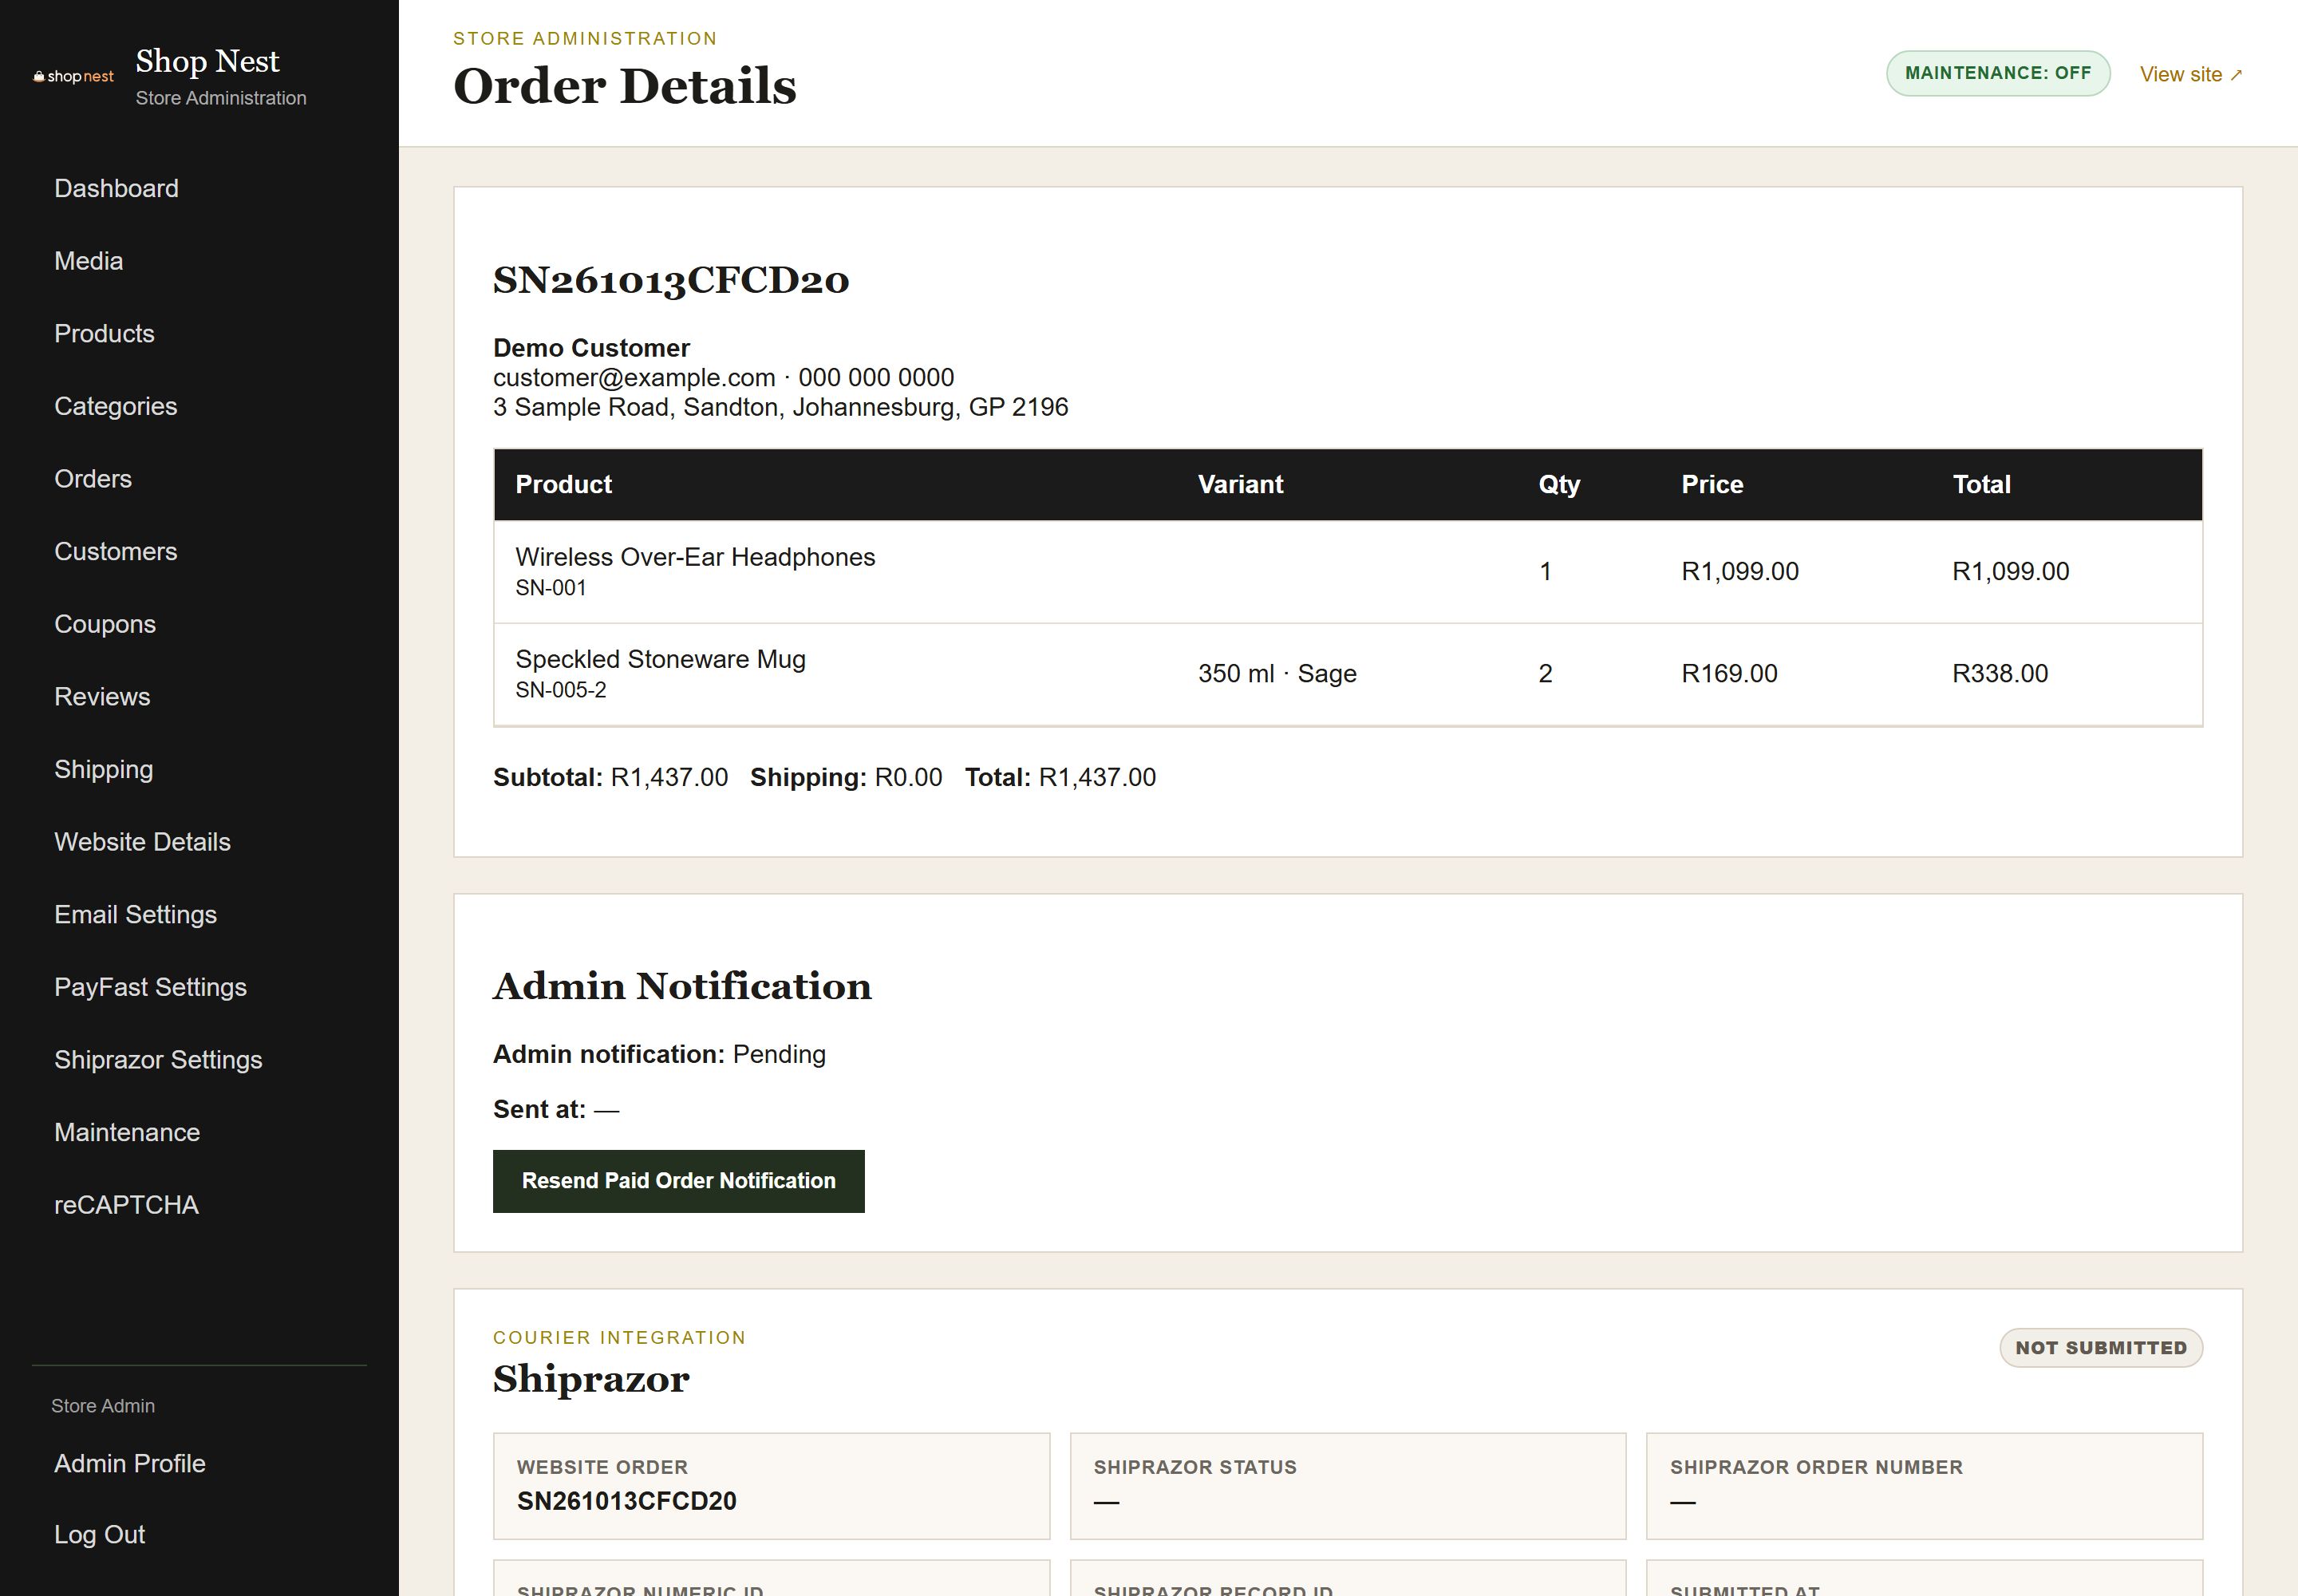Click the Variant column header
This screenshot has width=2298, height=1596.
pyautogui.click(x=1240, y=485)
